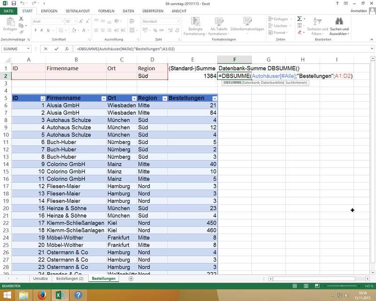Open the Firmenname column filter dropdown
The width and height of the screenshot is (376, 301).
point(102,98)
